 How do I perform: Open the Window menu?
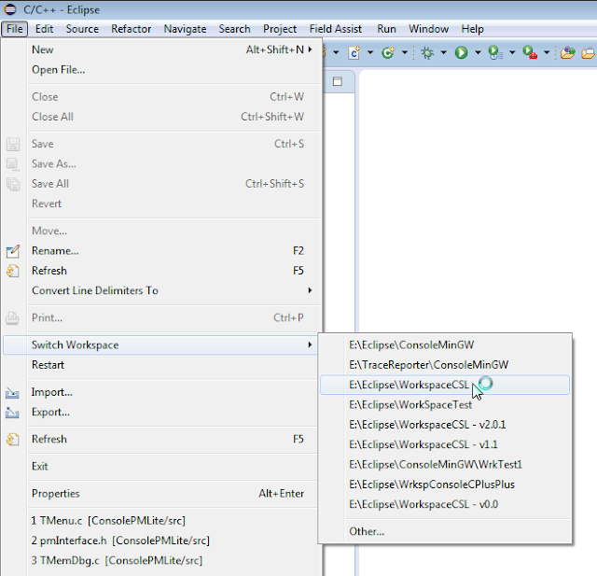point(429,29)
